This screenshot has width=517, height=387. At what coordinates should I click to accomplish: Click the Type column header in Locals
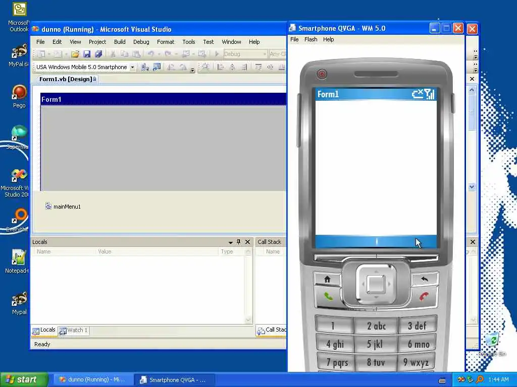(x=231, y=251)
